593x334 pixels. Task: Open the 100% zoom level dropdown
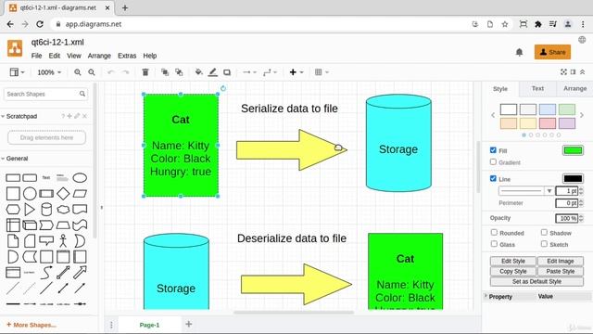click(49, 72)
